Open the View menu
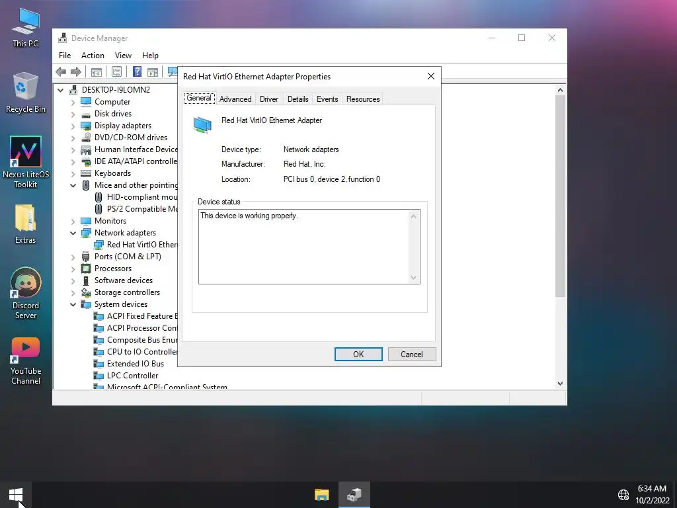Image resolution: width=677 pixels, height=508 pixels. click(123, 56)
